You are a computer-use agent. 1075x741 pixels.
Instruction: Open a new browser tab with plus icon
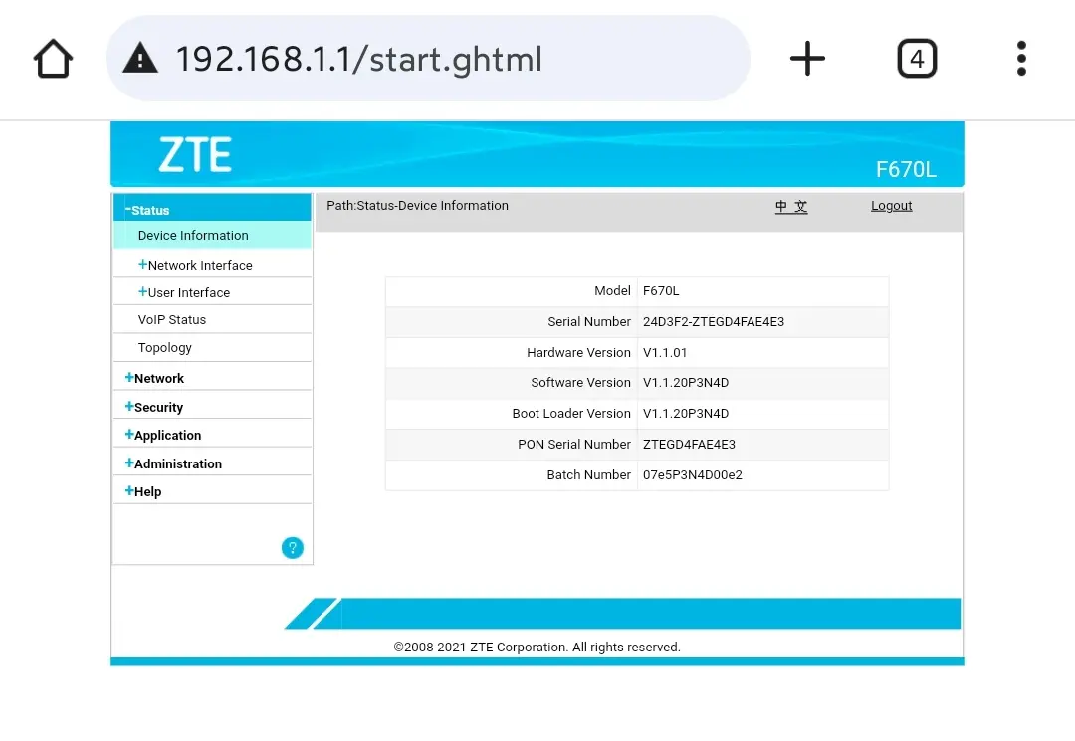tap(807, 59)
